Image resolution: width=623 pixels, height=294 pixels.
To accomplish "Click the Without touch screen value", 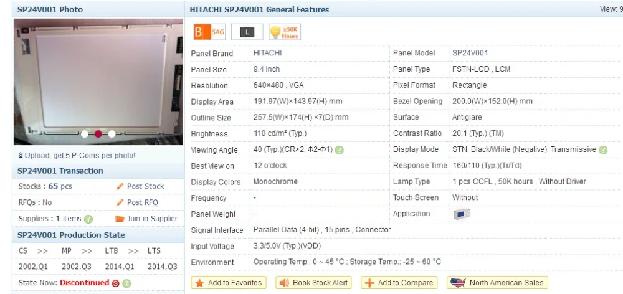I will pyautogui.click(x=465, y=197).
